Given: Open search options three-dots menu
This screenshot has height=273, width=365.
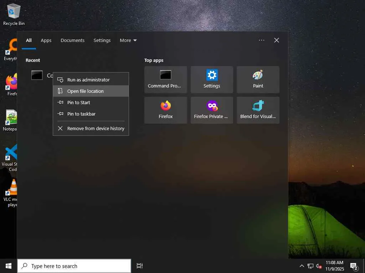Looking at the screenshot, I should point(261,40).
